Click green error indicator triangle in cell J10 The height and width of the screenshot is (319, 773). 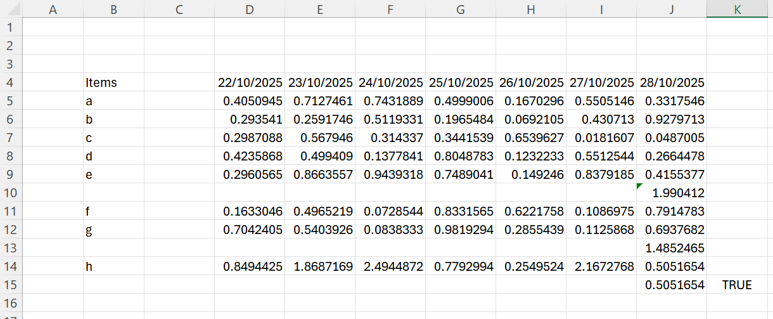(640, 186)
